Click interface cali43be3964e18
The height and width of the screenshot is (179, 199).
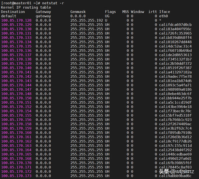click(175, 107)
